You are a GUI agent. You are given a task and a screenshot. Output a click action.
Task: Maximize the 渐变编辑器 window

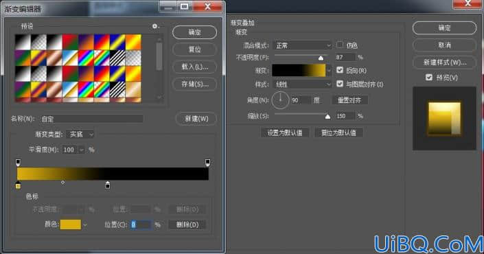point(184,6)
